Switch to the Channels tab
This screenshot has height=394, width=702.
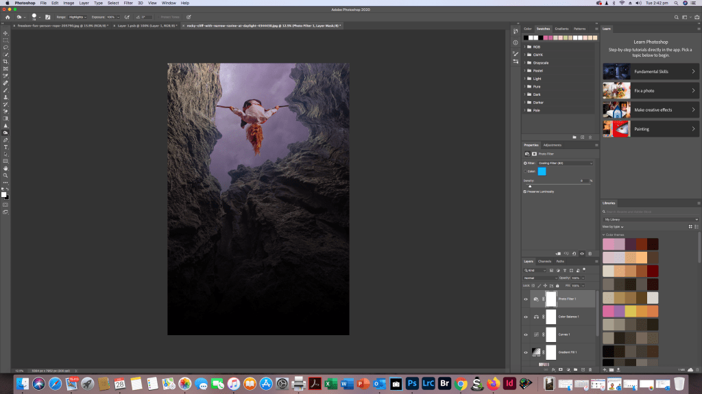pyautogui.click(x=544, y=261)
